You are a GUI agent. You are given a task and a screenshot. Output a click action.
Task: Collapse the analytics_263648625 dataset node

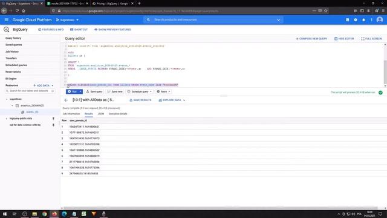(12, 105)
